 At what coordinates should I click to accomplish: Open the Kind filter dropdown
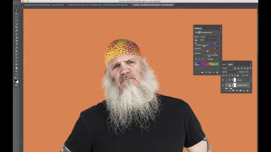227,68
